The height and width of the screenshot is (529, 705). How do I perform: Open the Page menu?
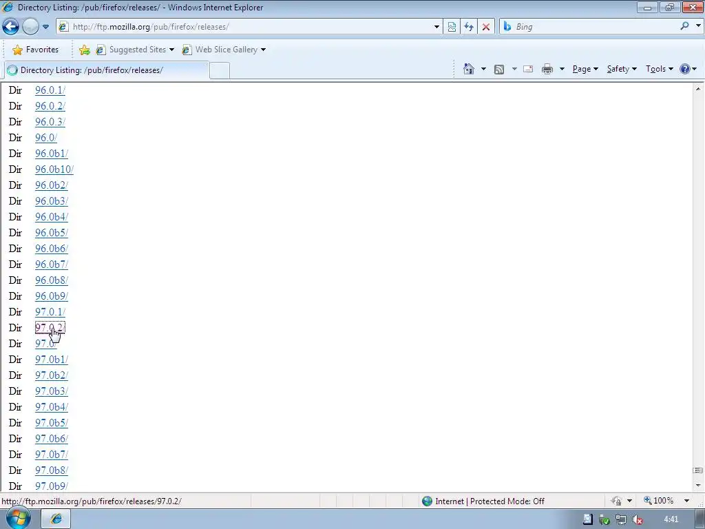[585, 69]
